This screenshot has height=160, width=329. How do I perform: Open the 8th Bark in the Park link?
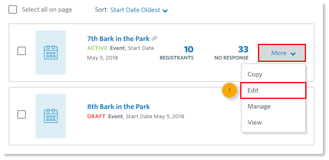pos(119,107)
